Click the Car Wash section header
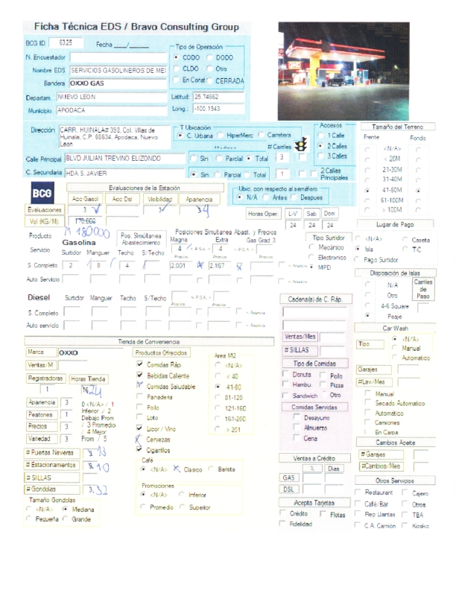The width and height of the screenshot is (456, 590). tap(395, 328)
